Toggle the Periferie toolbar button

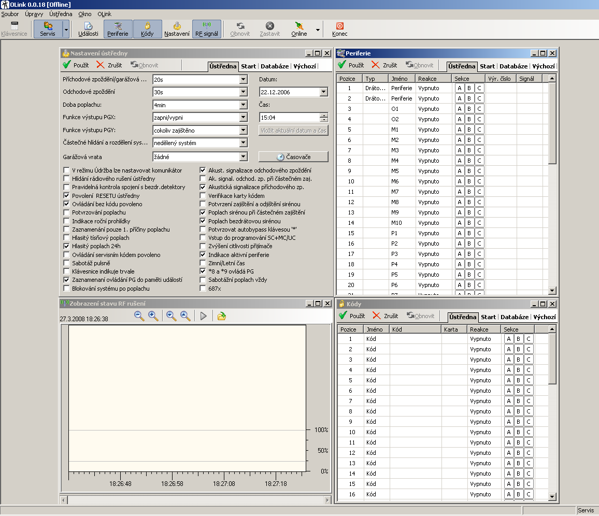tap(118, 29)
